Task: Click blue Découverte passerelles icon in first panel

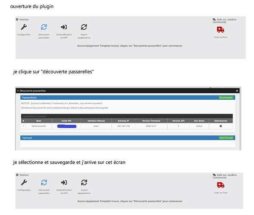Action: point(44,27)
